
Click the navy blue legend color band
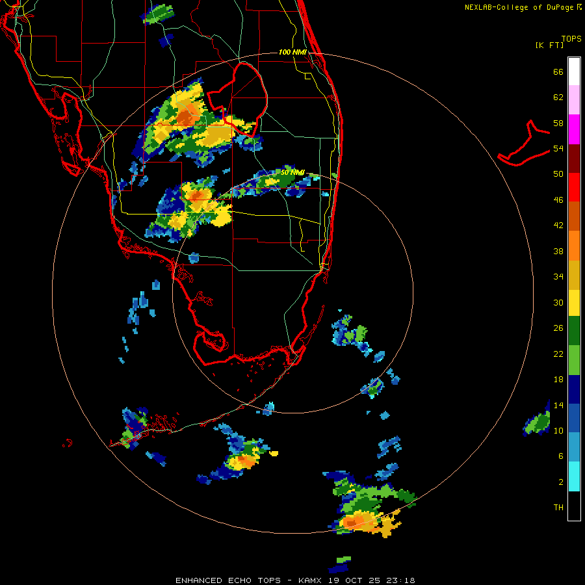(574, 389)
